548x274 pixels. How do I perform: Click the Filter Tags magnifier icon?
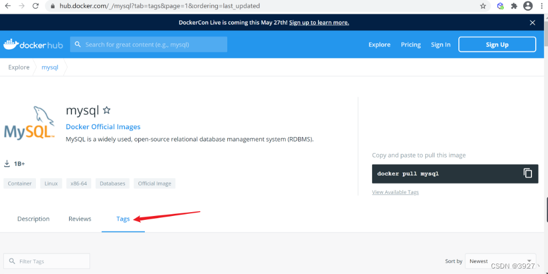[12, 261]
